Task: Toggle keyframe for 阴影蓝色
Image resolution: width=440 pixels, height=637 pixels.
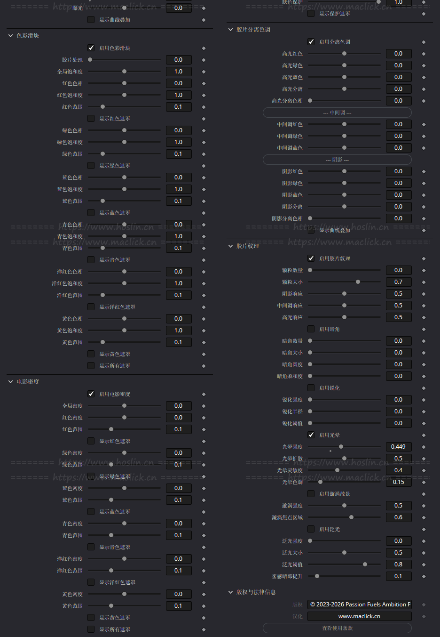Action: tap(424, 195)
